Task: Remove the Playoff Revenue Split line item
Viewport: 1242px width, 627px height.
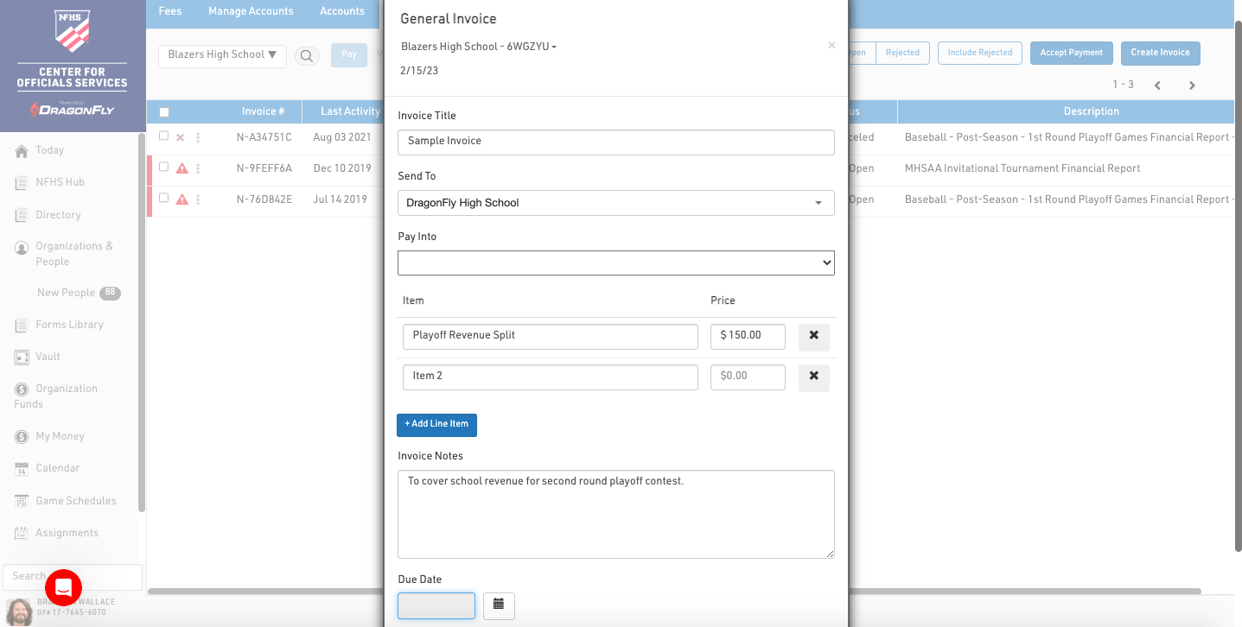Action: pos(813,336)
